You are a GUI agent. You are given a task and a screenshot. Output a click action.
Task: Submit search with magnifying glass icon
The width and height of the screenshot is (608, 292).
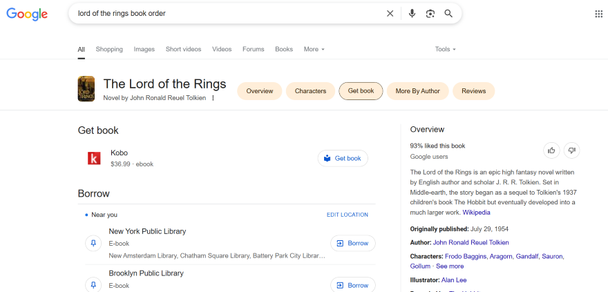pos(448,14)
